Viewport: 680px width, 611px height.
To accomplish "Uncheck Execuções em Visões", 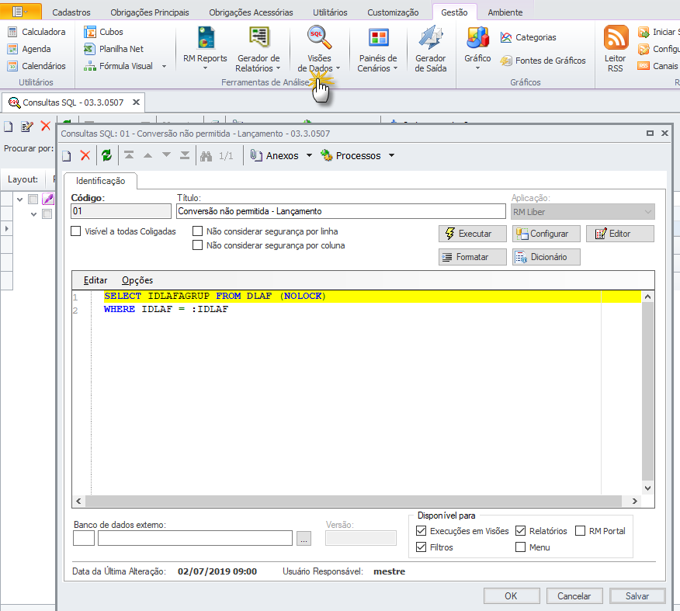I will click(x=421, y=530).
